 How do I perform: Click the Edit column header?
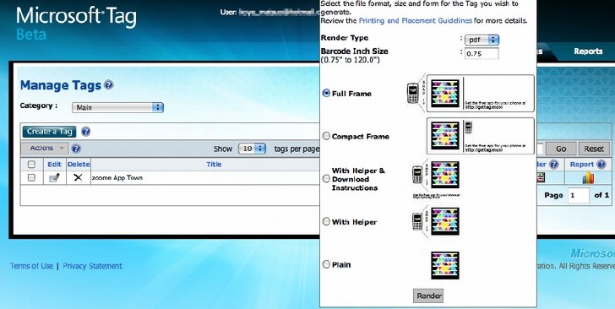pyautogui.click(x=54, y=165)
